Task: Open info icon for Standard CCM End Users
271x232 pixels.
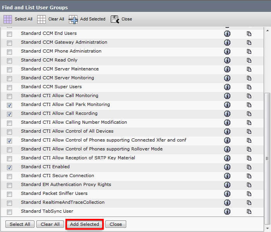Action: point(227,34)
